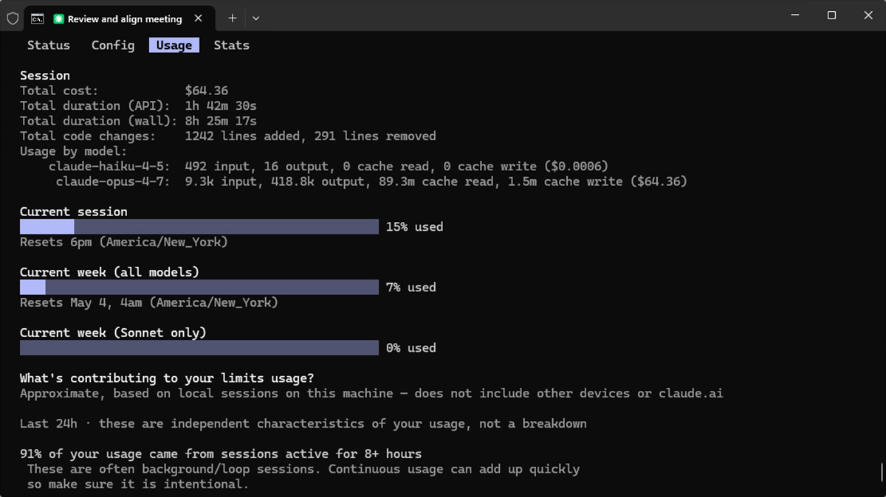The height and width of the screenshot is (497, 886).
Task: Select the highlighted Usage tab
Action: coord(174,45)
